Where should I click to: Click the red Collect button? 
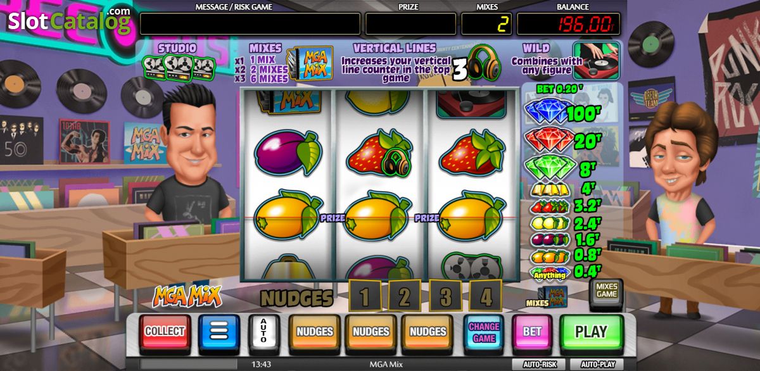point(165,332)
